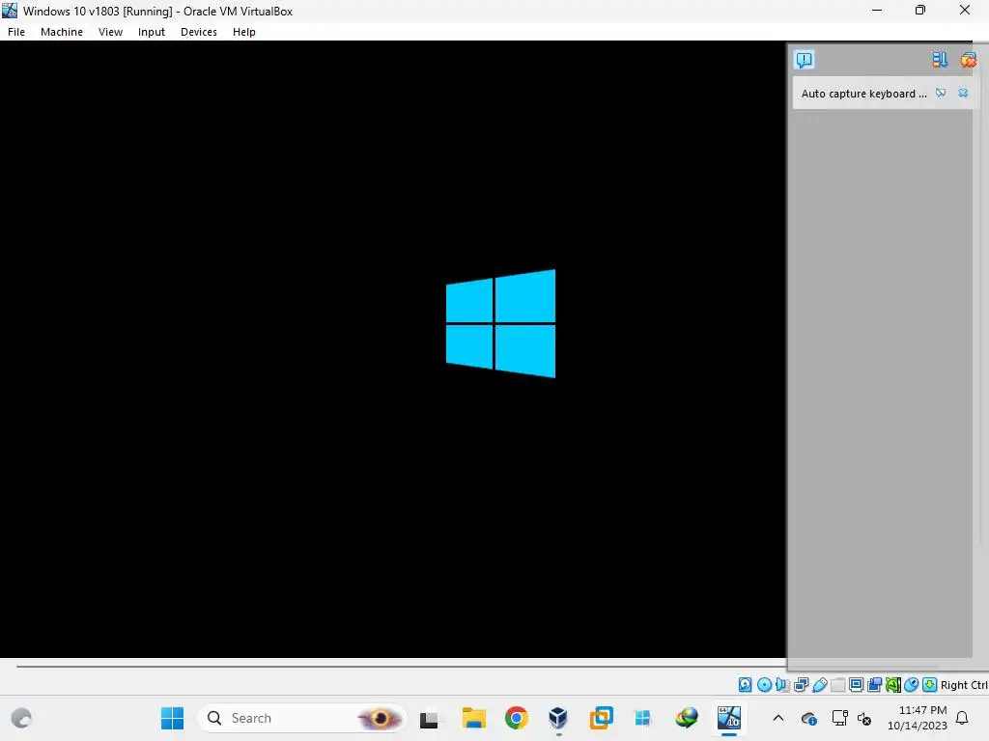Click the notification ordering sort icon
Image resolution: width=989 pixels, height=741 pixels.
[x=940, y=60]
